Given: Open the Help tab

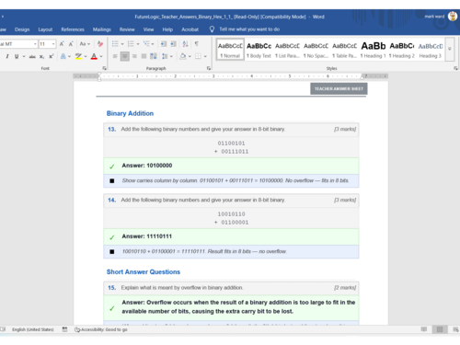Looking at the screenshot, I should coord(167,29).
